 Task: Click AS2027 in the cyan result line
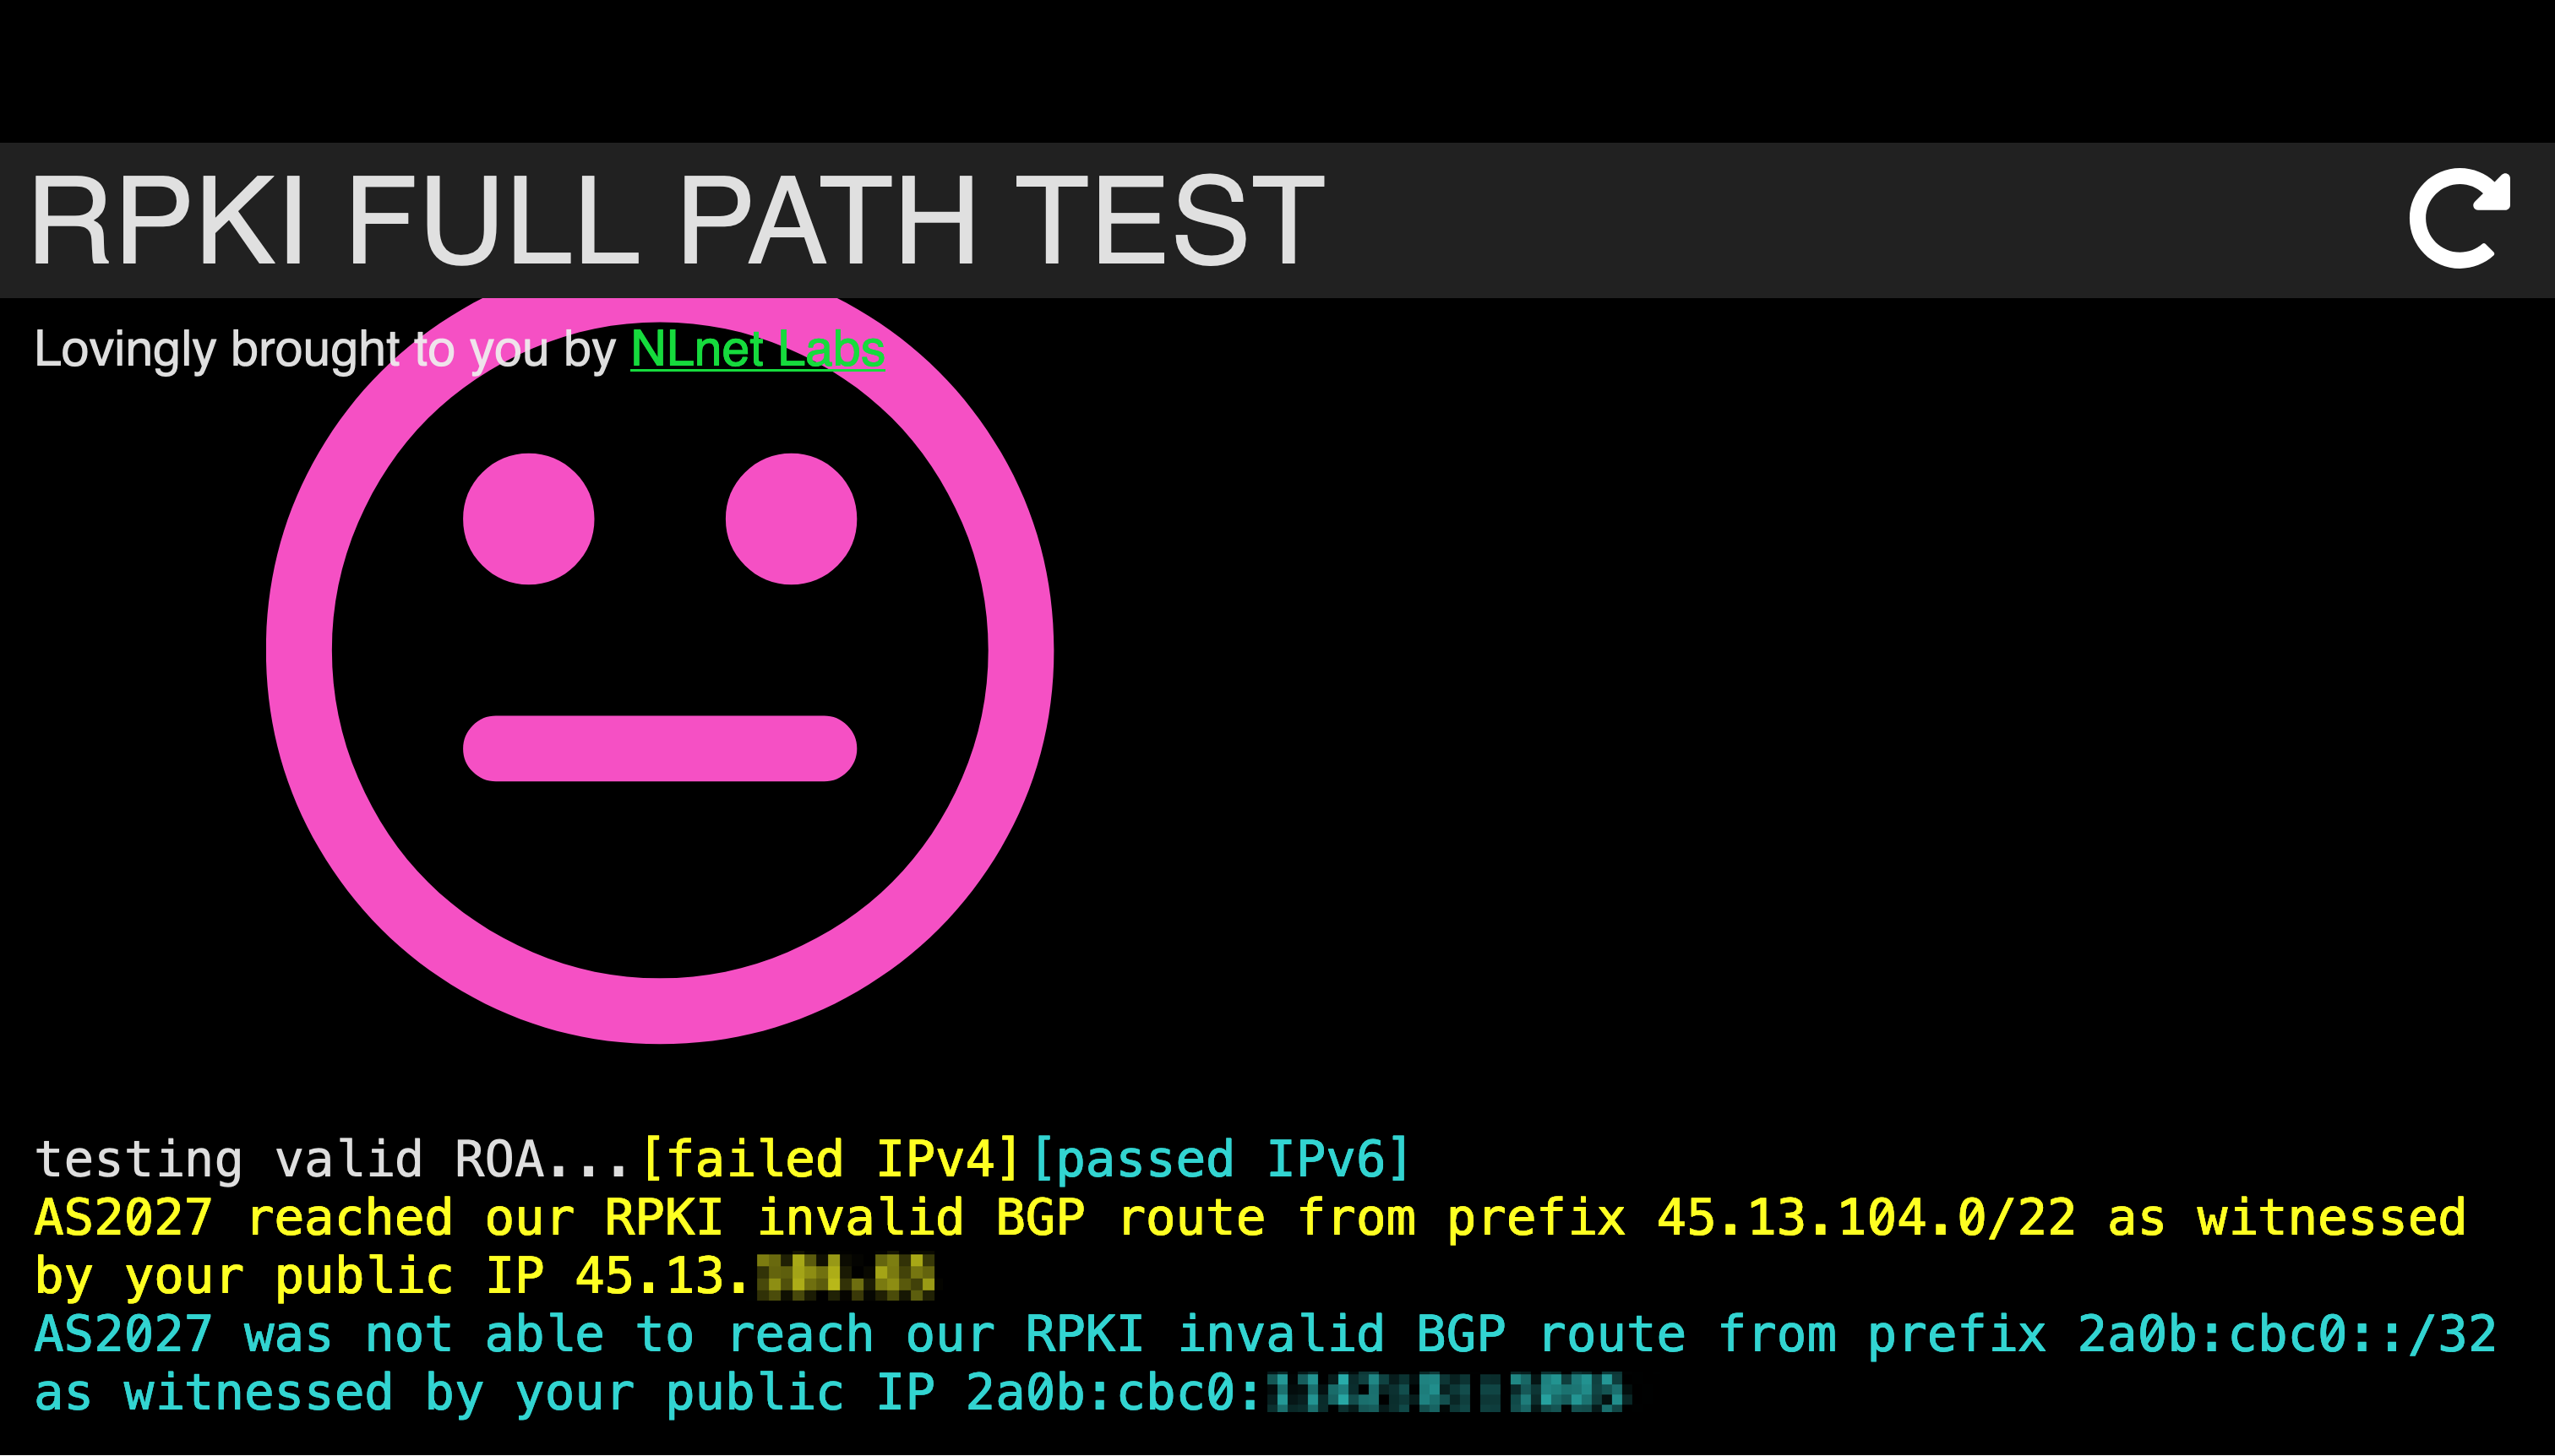point(123,1334)
